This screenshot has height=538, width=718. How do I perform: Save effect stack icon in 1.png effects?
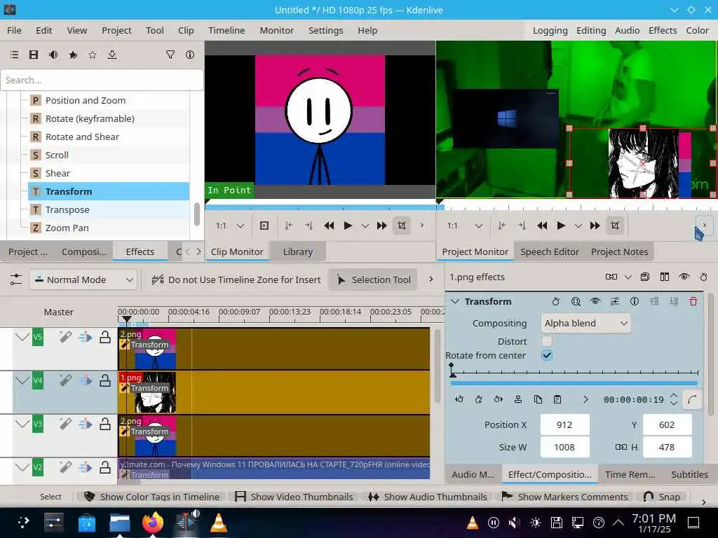pyautogui.click(x=645, y=277)
